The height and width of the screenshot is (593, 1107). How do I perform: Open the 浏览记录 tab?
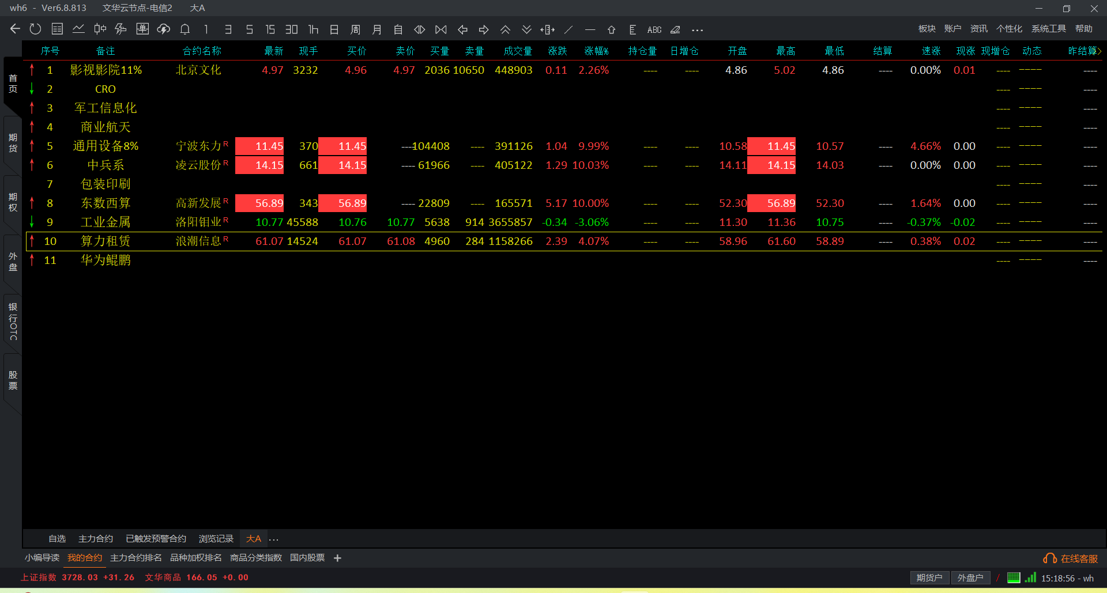point(216,539)
